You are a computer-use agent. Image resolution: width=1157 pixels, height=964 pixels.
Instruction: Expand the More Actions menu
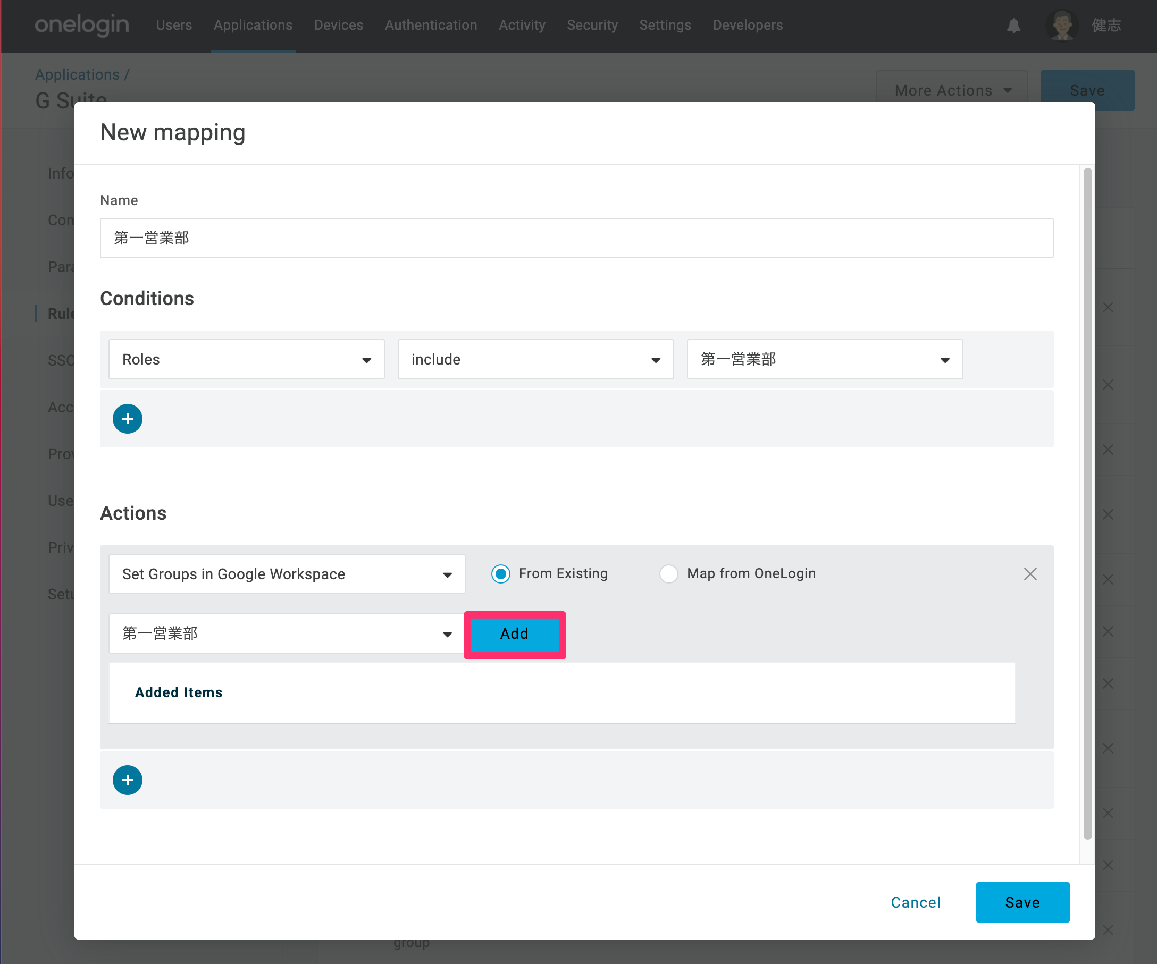[952, 90]
